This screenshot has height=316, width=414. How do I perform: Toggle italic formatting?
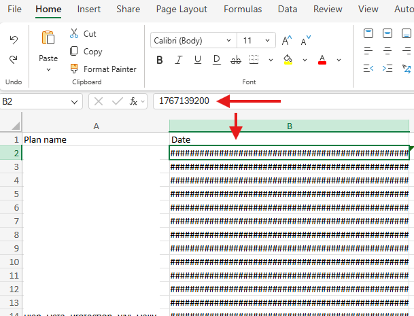tap(178, 60)
